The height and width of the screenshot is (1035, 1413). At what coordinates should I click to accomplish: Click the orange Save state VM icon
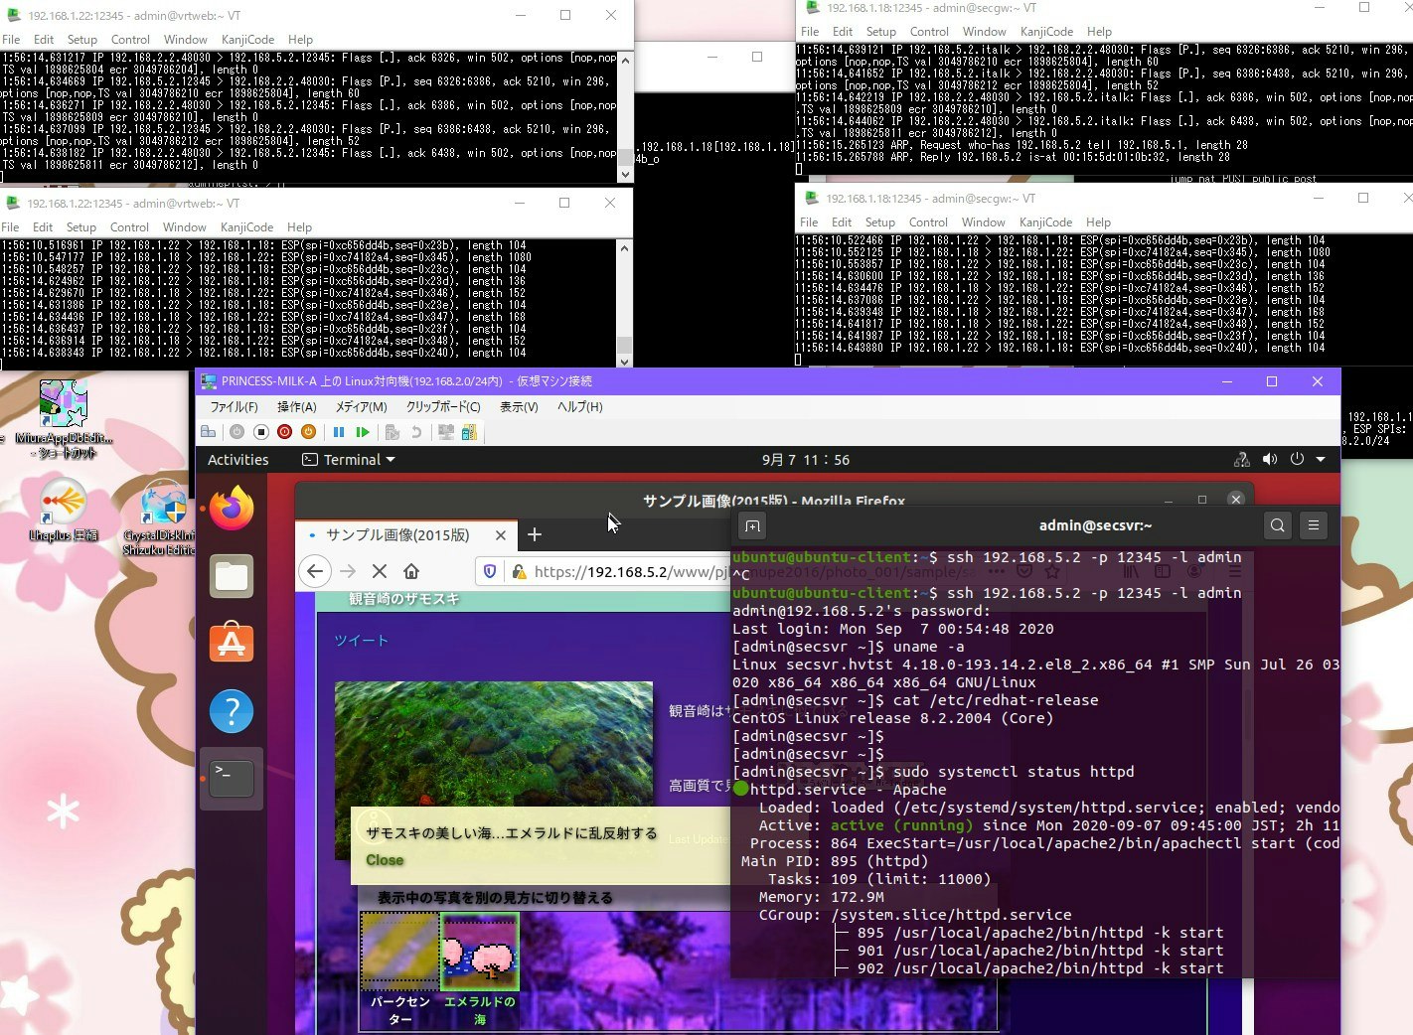pos(308,432)
